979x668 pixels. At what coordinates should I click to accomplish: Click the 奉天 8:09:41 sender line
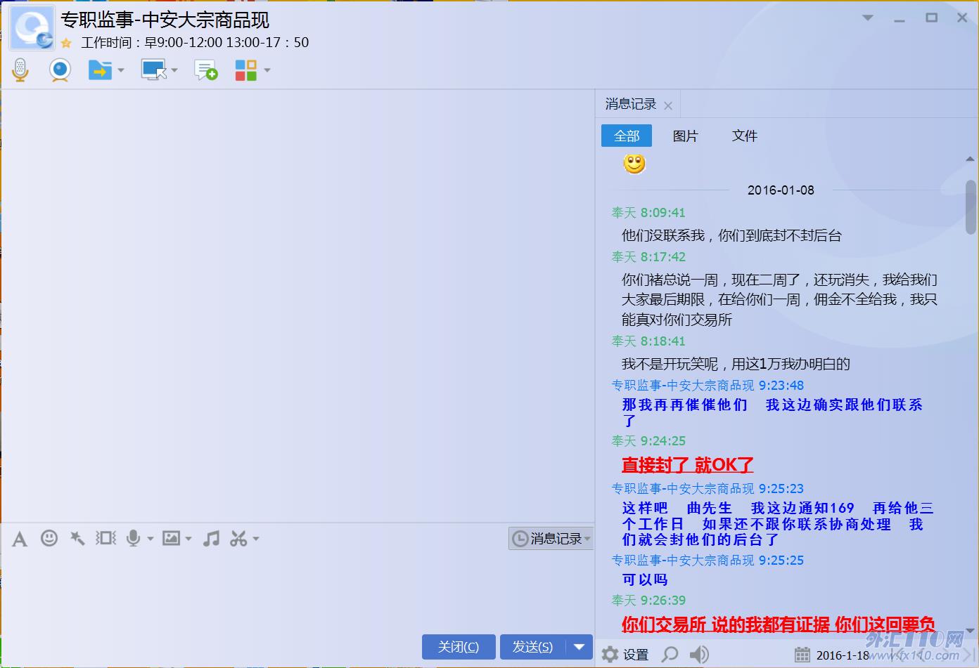click(648, 213)
